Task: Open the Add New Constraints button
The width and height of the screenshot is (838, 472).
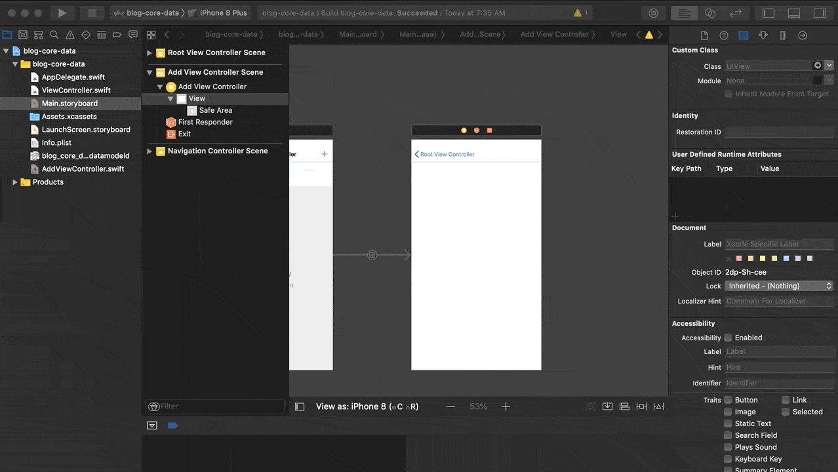Action: tap(642, 406)
